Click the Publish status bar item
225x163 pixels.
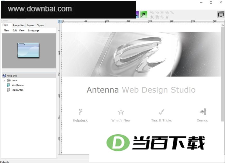click(x=4, y=162)
